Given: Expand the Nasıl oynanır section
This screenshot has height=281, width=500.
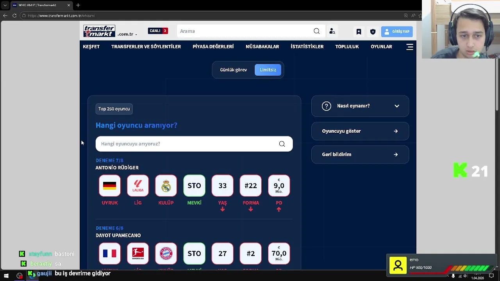Looking at the screenshot, I should pos(360,106).
